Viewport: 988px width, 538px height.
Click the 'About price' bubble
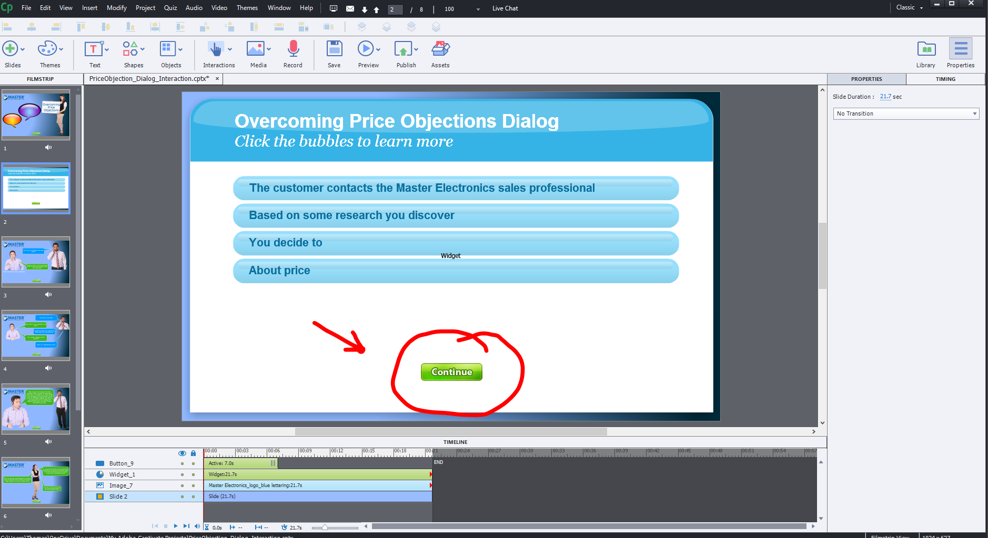pos(456,271)
